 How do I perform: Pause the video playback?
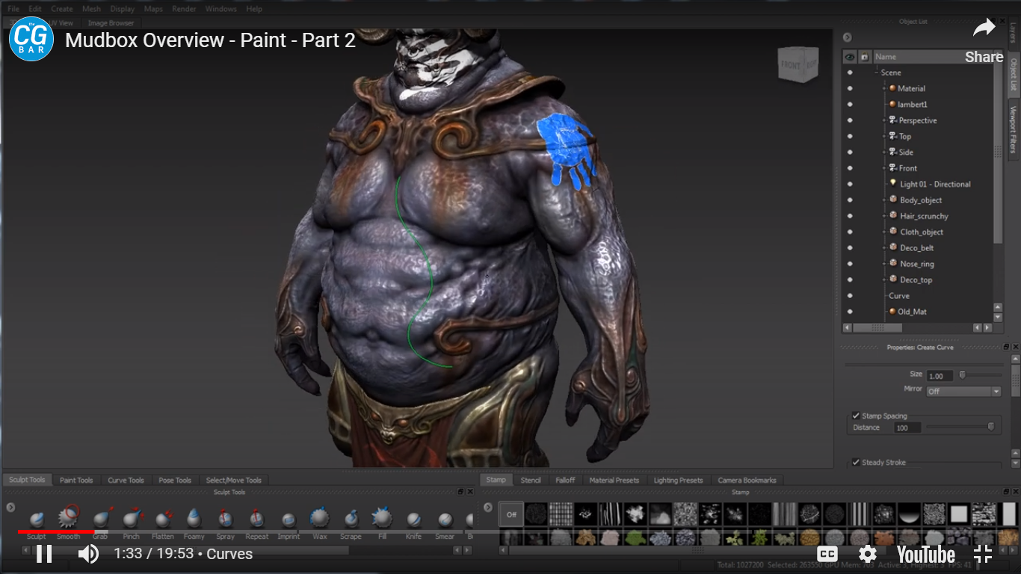coord(44,554)
